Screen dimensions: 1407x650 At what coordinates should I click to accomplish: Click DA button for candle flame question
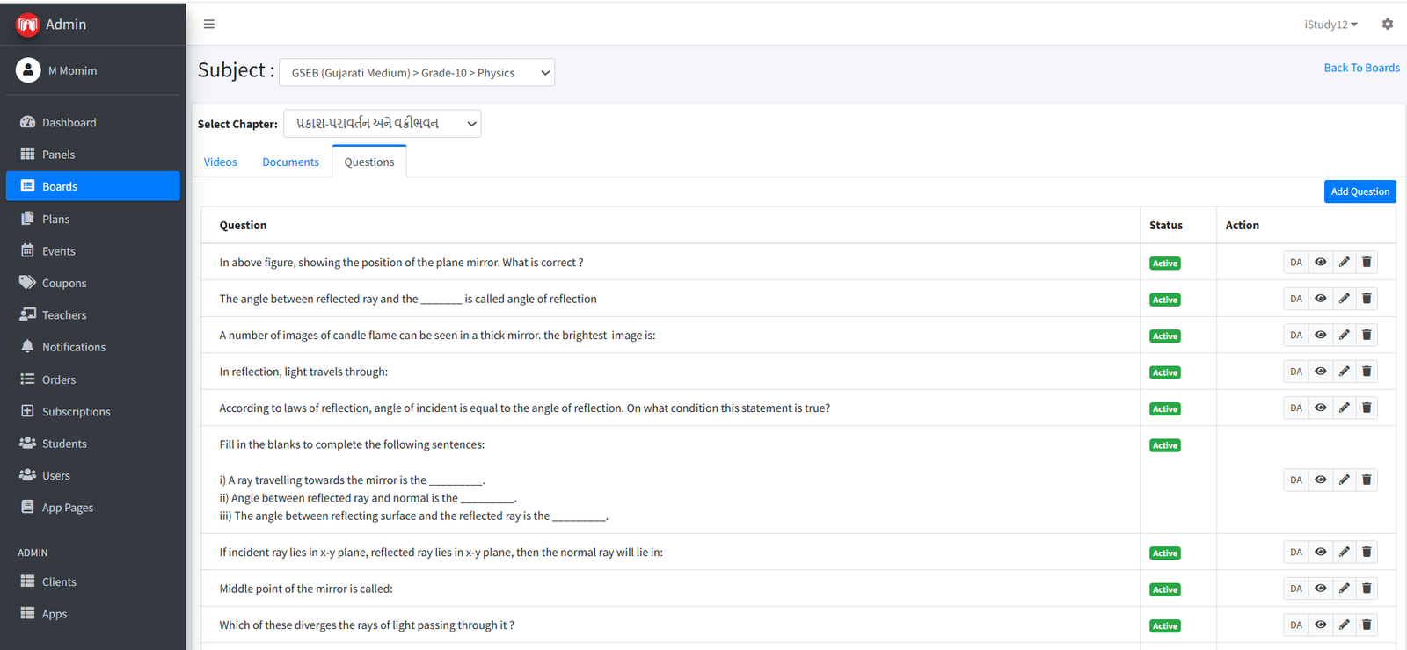tap(1295, 335)
